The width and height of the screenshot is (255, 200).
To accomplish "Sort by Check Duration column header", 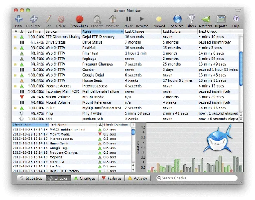I will (x=116, y=125).
